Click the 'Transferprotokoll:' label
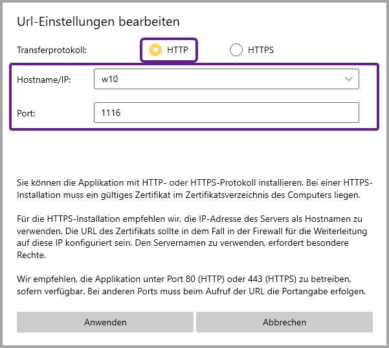 pos(52,50)
